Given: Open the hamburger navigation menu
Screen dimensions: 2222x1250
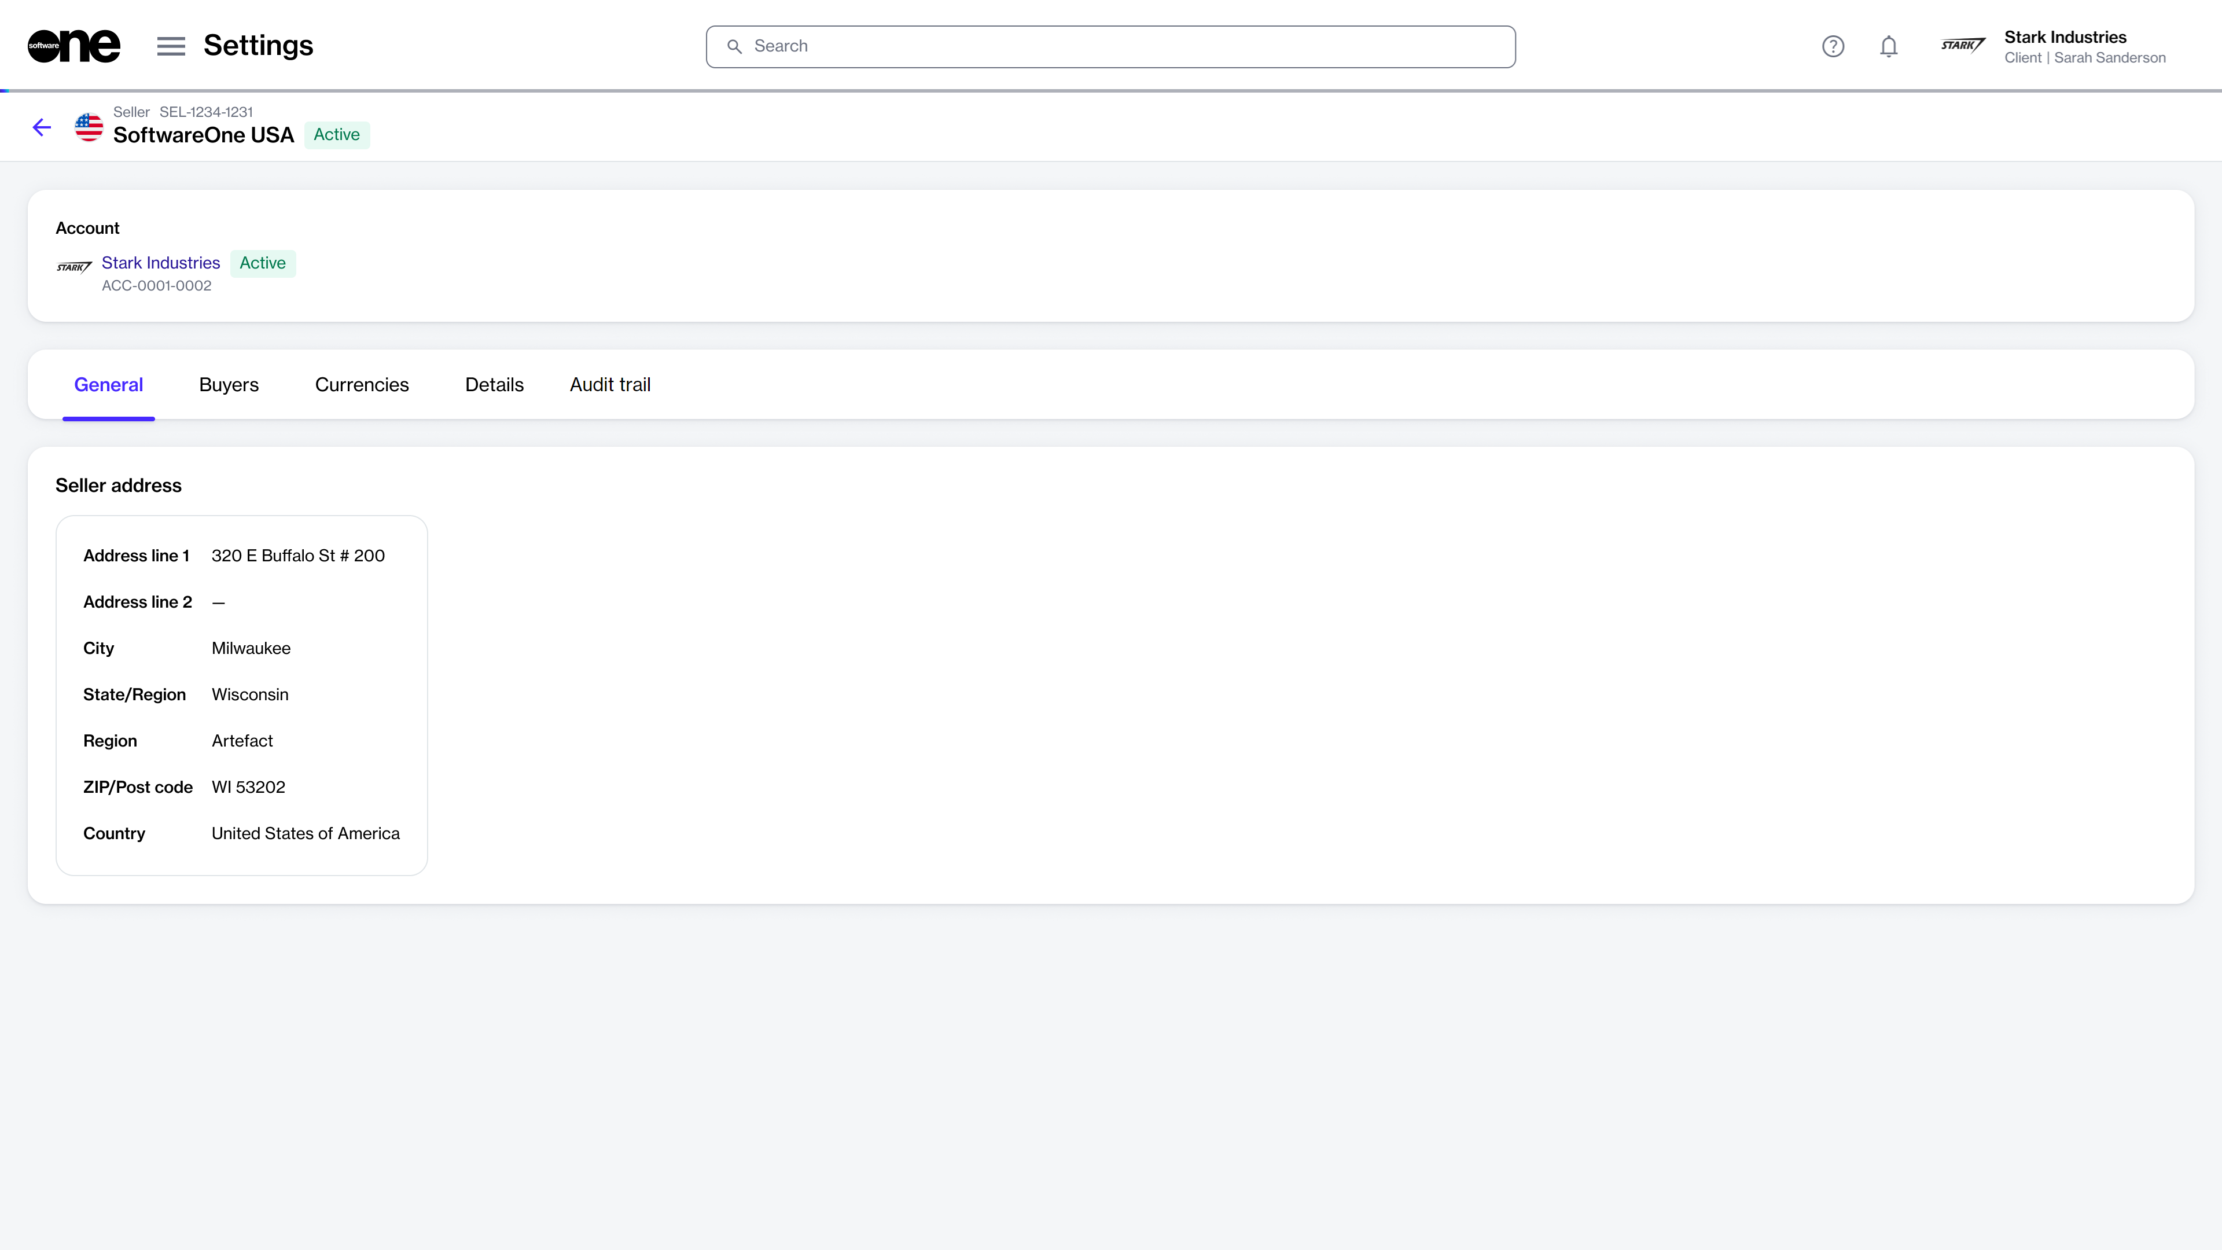Looking at the screenshot, I should (171, 46).
